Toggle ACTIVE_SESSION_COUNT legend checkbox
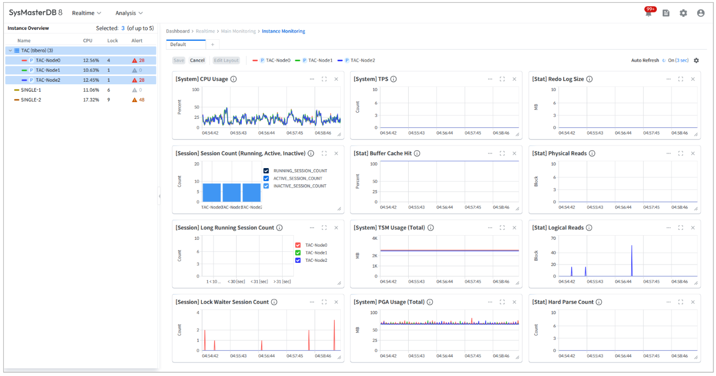 coord(266,179)
